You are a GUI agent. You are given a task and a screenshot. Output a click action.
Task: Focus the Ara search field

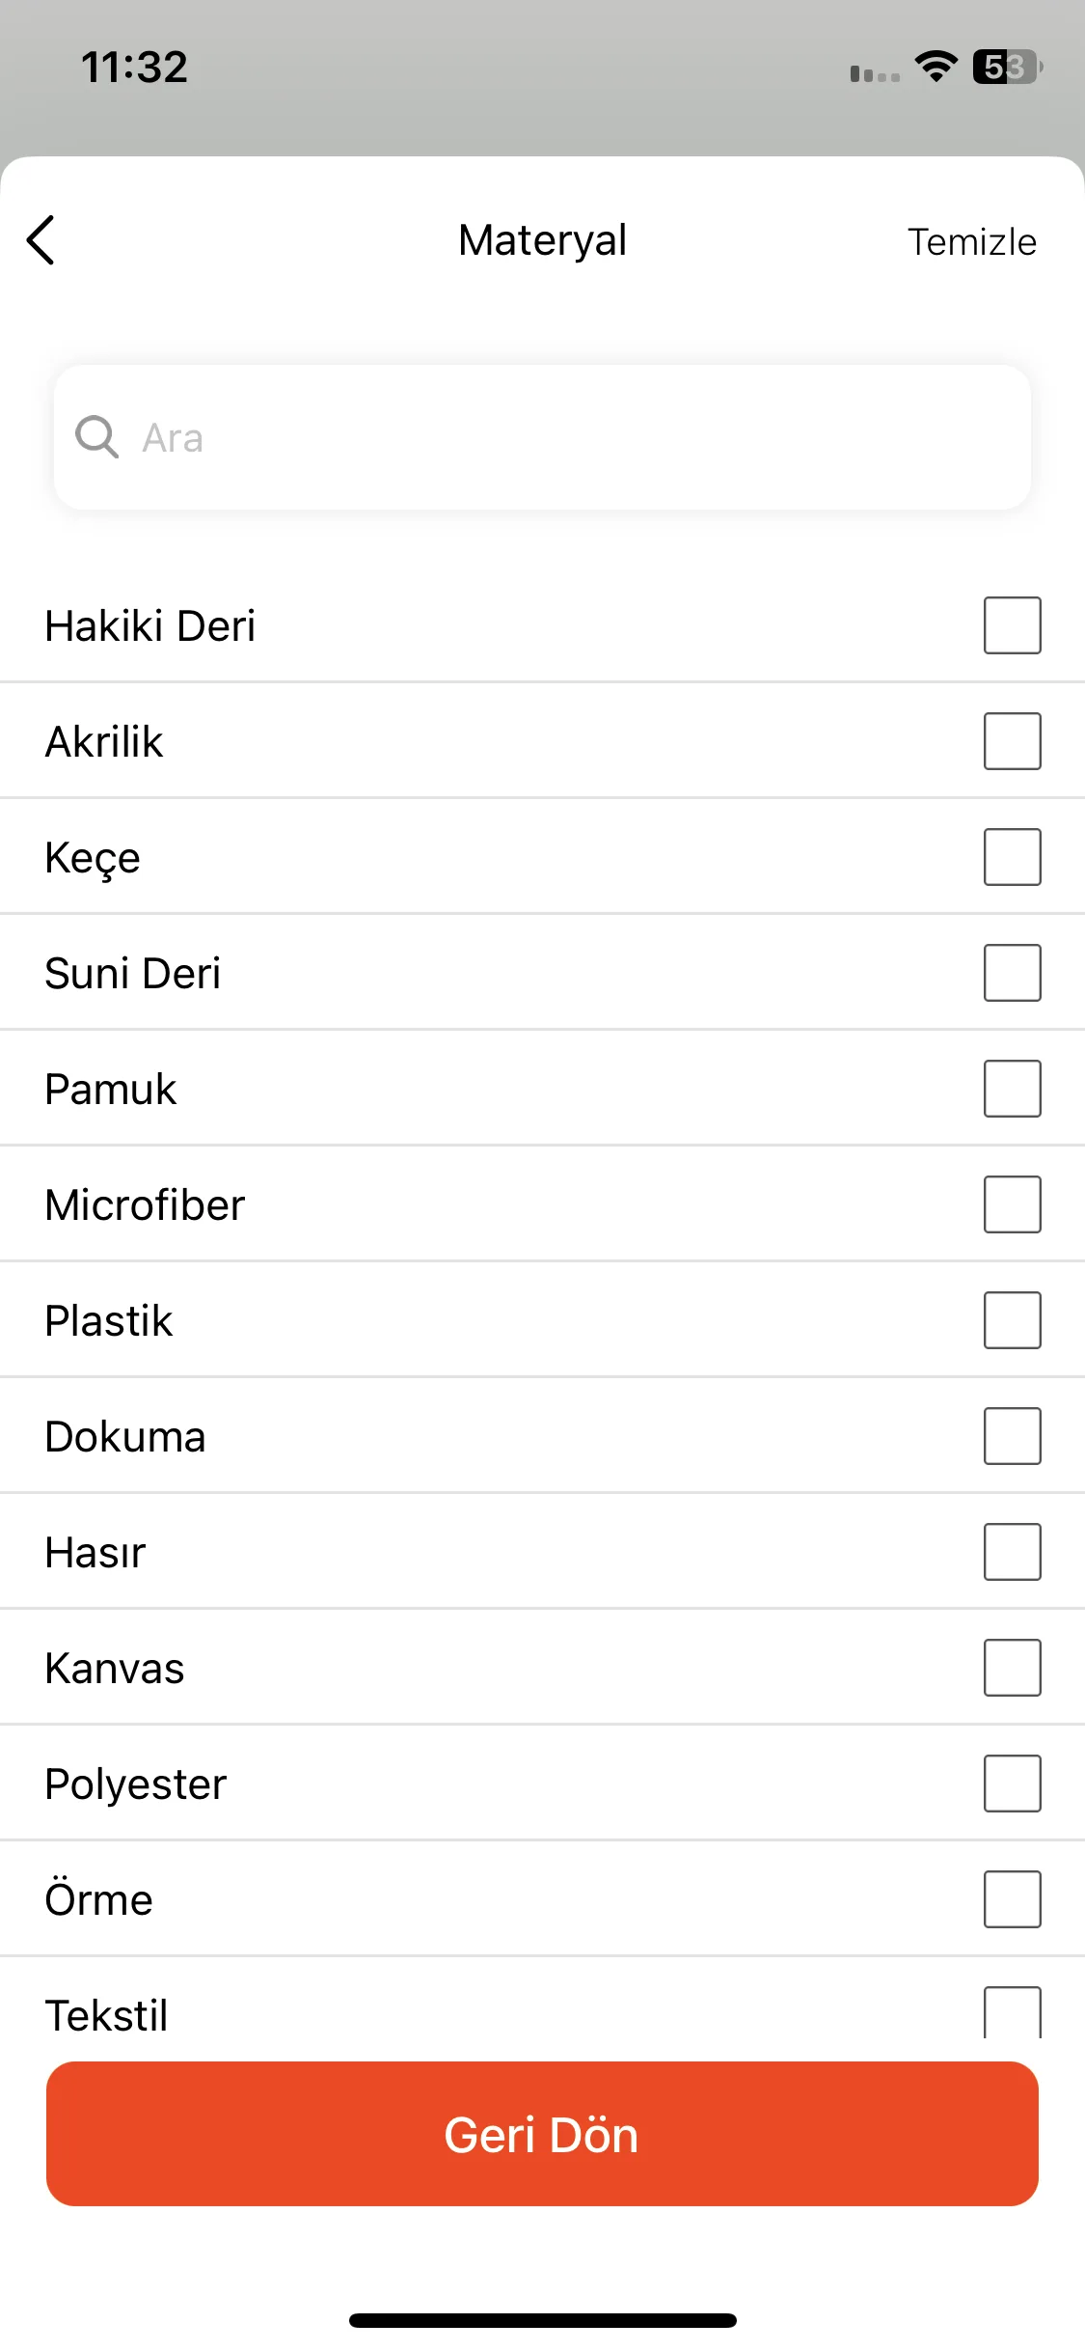(542, 437)
